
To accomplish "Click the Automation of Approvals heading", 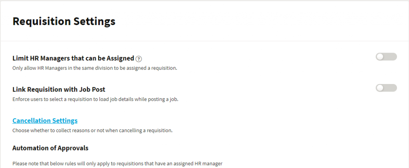I will point(50,148).
